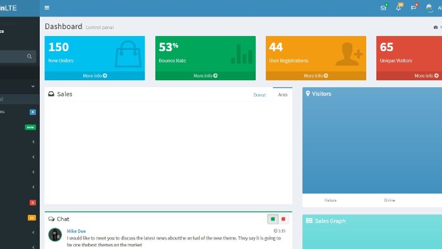Click the blue '4' badge in the sidebar
The image size is (442, 249).
[x=33, y=112]
